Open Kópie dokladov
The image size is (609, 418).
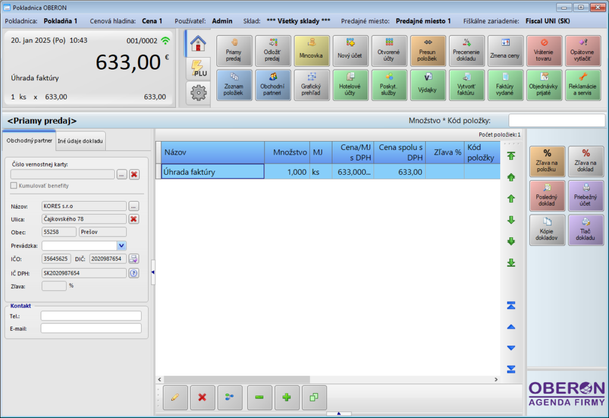click(547, 230)
